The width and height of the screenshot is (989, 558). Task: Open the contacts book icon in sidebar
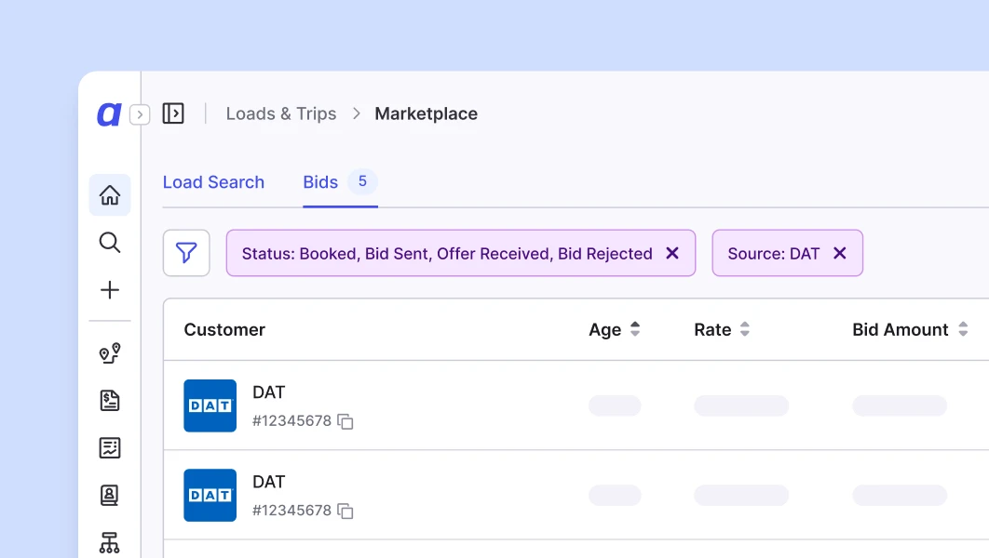point(110,495)
